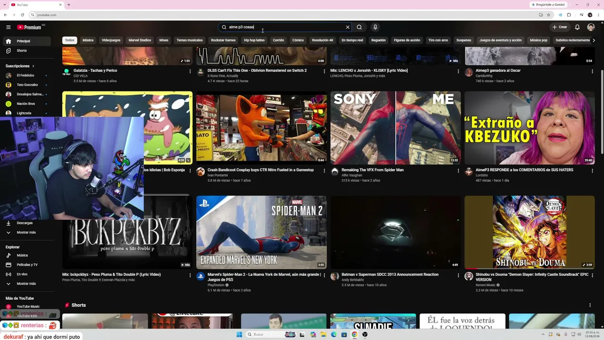
Task: Select the Todos filter chip
Action: 70,40
